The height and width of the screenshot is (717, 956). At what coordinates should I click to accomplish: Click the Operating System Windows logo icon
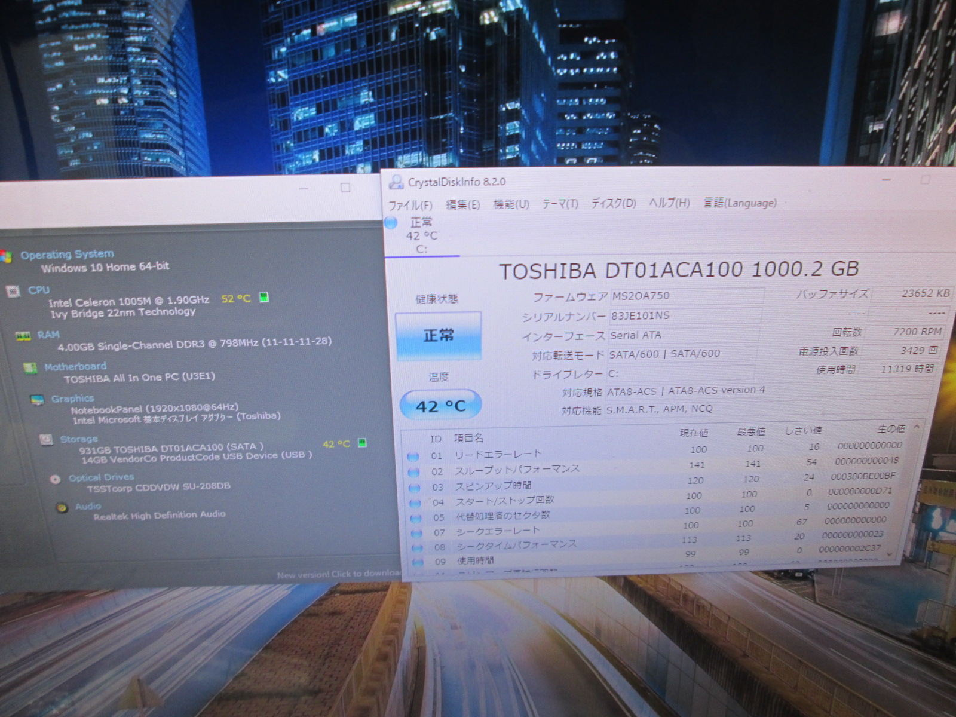(6, 256)
